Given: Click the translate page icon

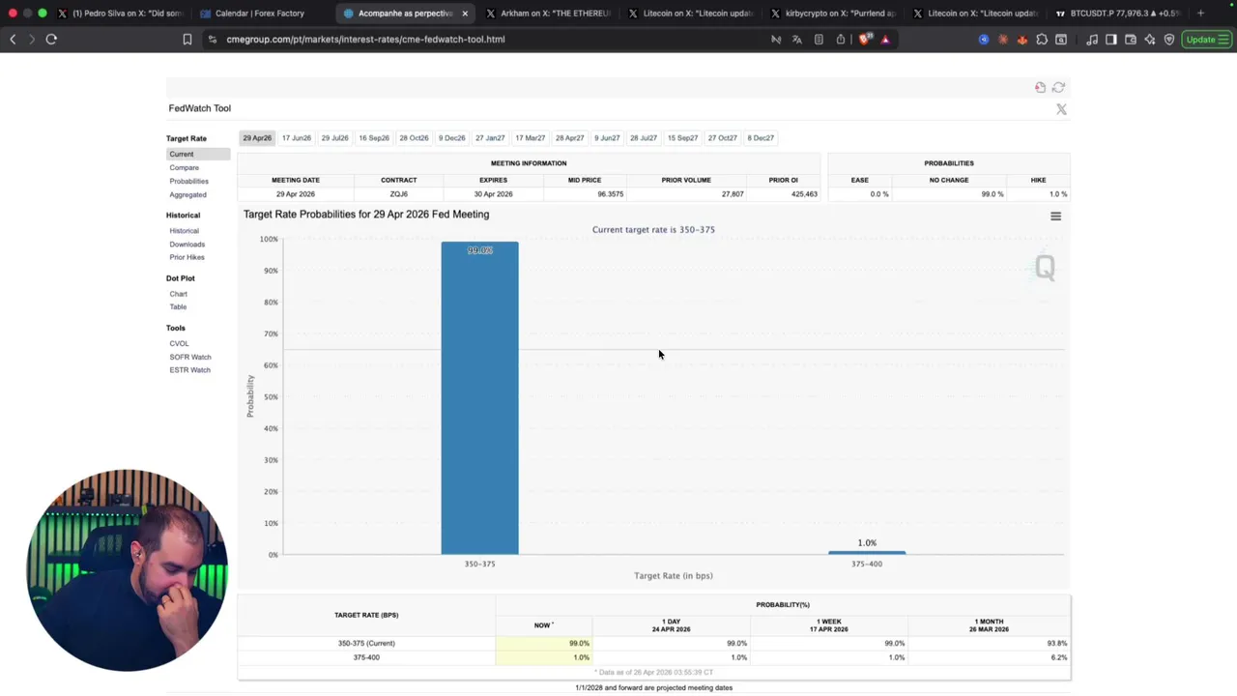Looking at the screenshot, I should [797, 40].
